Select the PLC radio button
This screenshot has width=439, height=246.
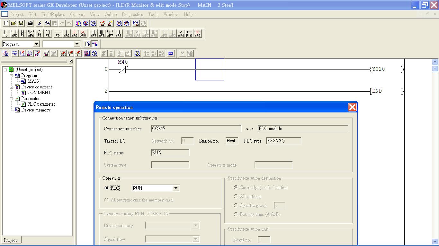coord(107,188)
